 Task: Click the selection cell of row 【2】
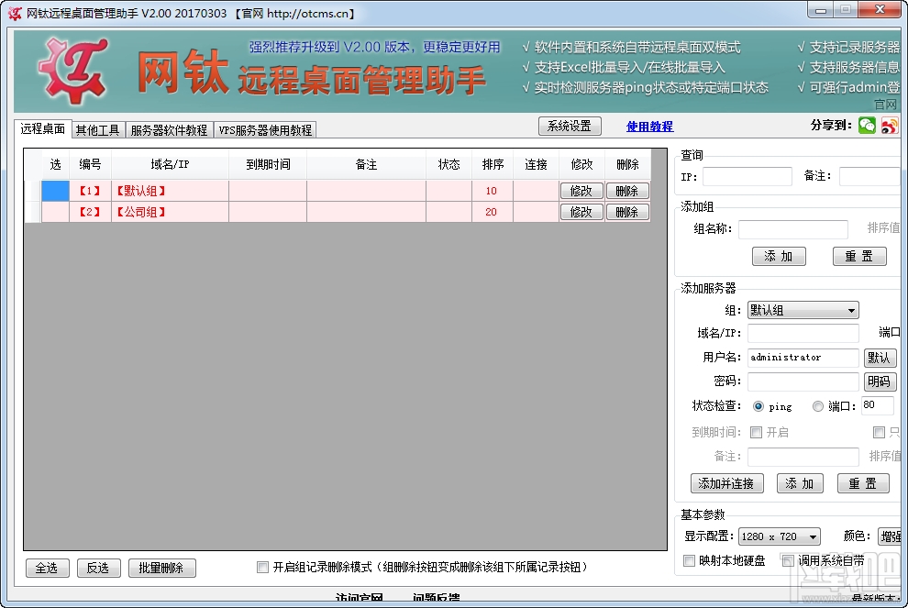pos(56,212)
